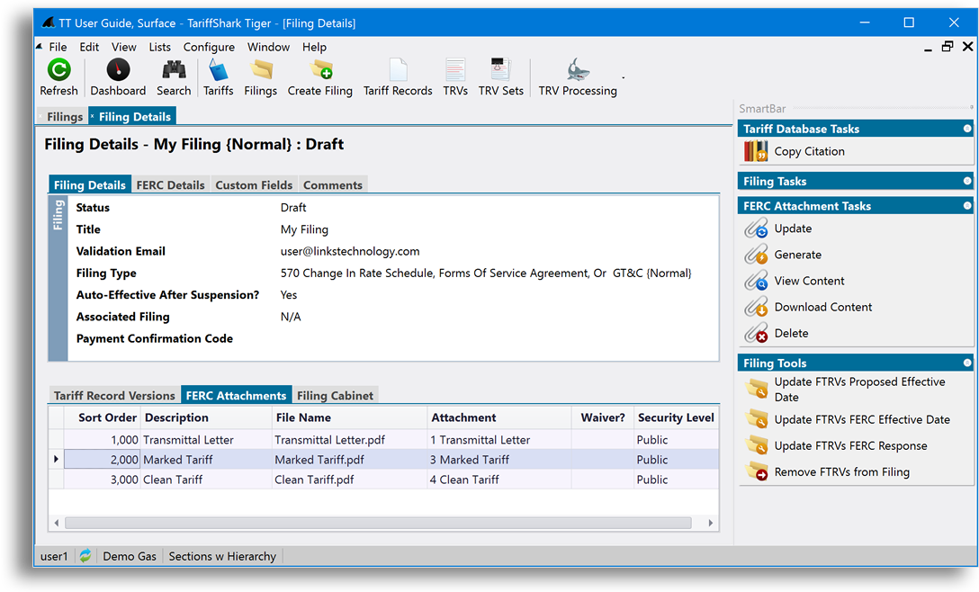Open the Help menu
This screenshot has width=979, height=592.
(x=315, y=47)
